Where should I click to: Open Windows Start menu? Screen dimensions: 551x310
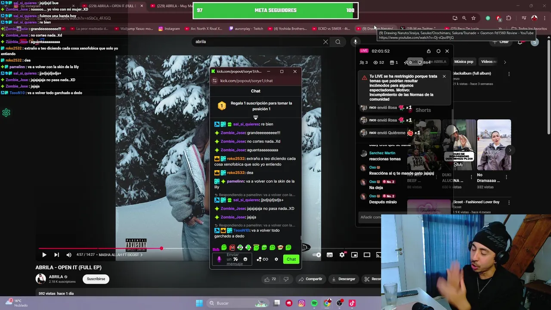pyautogui.click(x=199, y=303)
